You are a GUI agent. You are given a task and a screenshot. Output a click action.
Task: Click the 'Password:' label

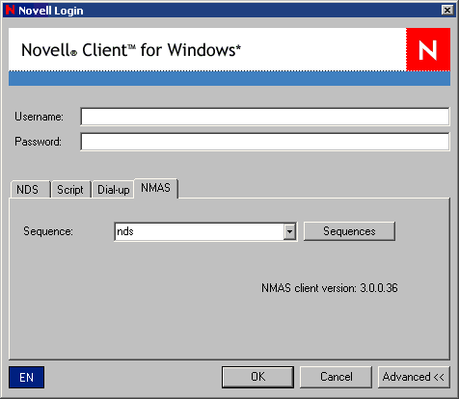[38, 142]
